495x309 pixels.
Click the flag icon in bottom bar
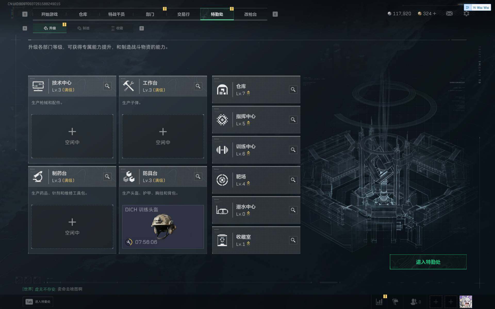[395, 302]
